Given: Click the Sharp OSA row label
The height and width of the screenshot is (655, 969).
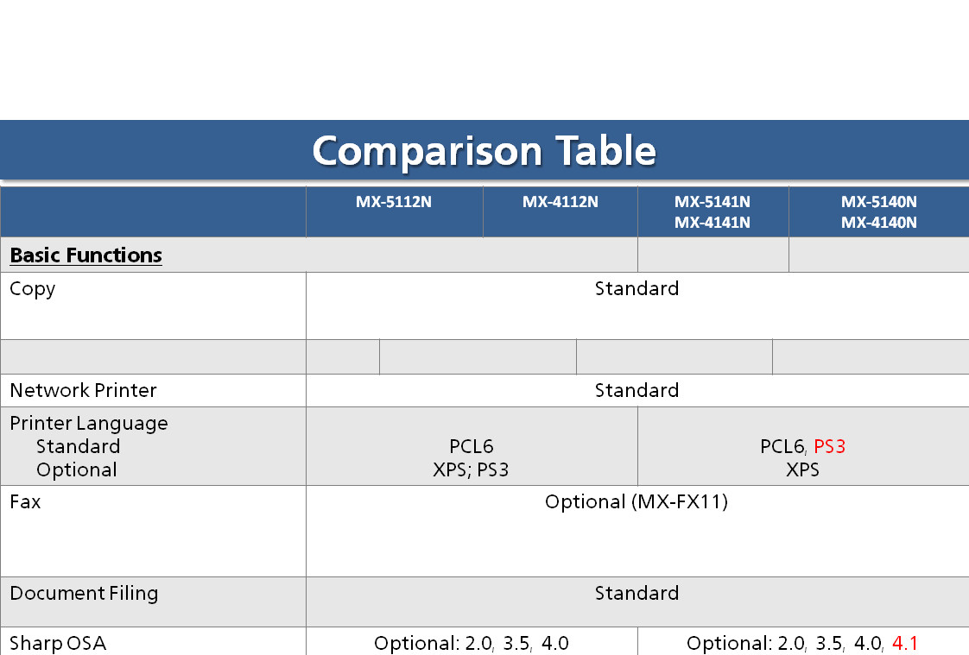Looking at the screenshot, I should point(58,643).
